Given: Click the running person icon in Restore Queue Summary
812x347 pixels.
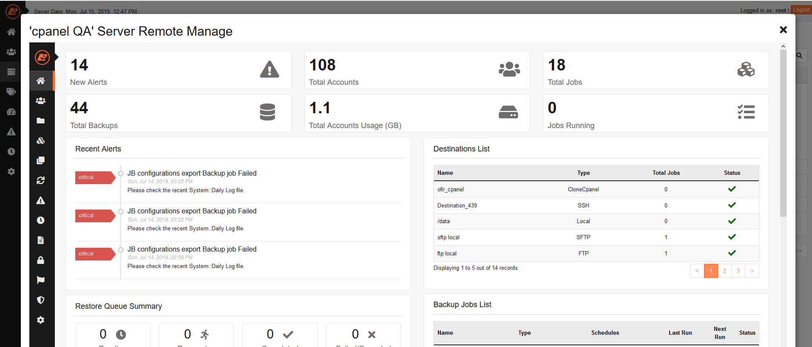Looking at the screenshot, I should (x=204, y=335).
